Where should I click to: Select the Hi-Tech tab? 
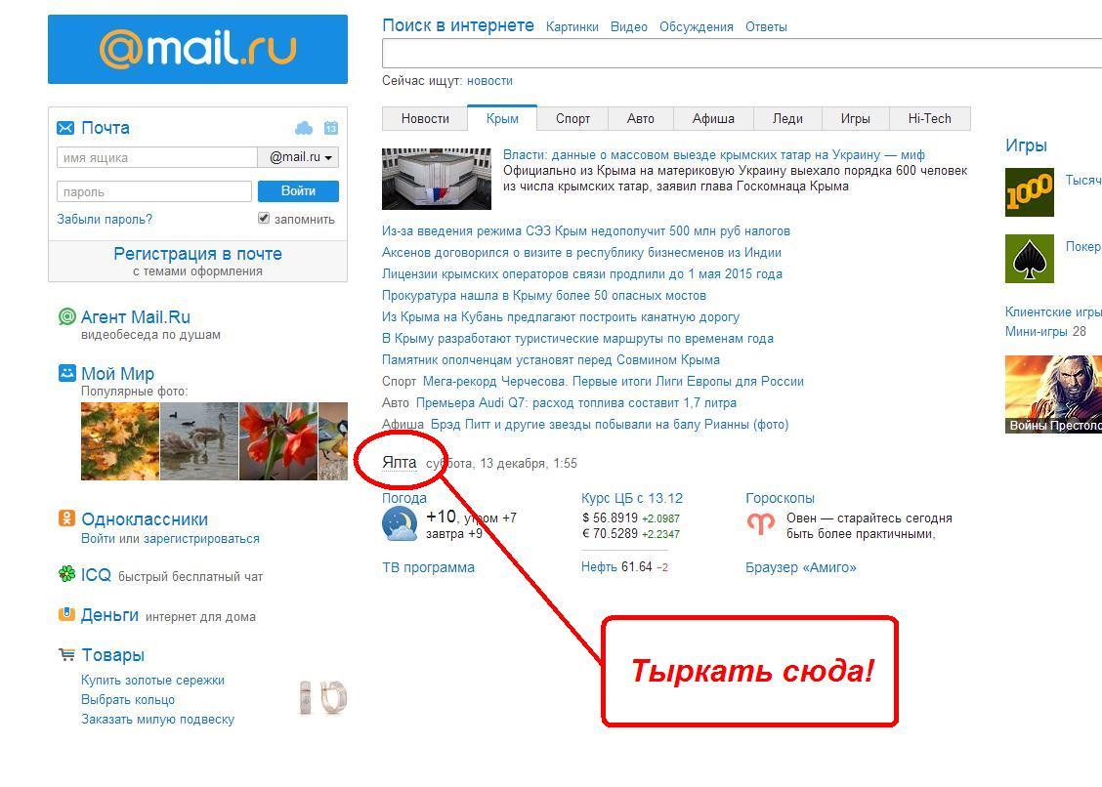(929, 119)
